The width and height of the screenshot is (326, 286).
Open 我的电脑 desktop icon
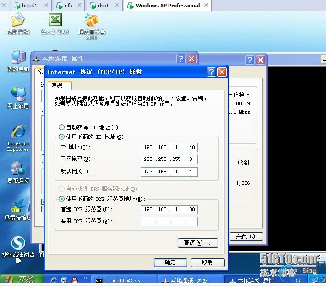click(18, 61)
